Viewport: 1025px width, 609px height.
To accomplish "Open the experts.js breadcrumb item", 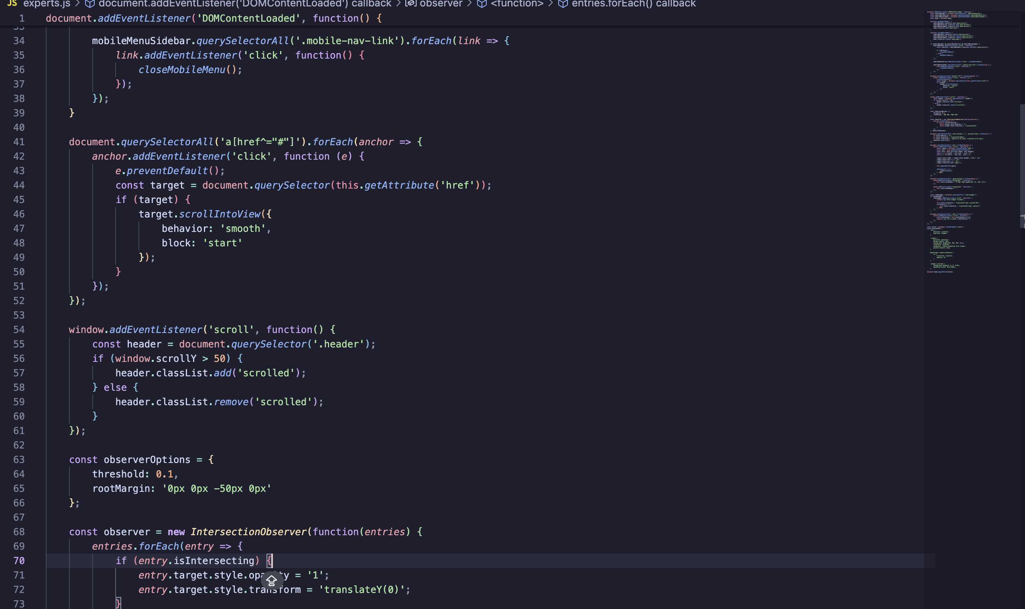I will (47, 4).
